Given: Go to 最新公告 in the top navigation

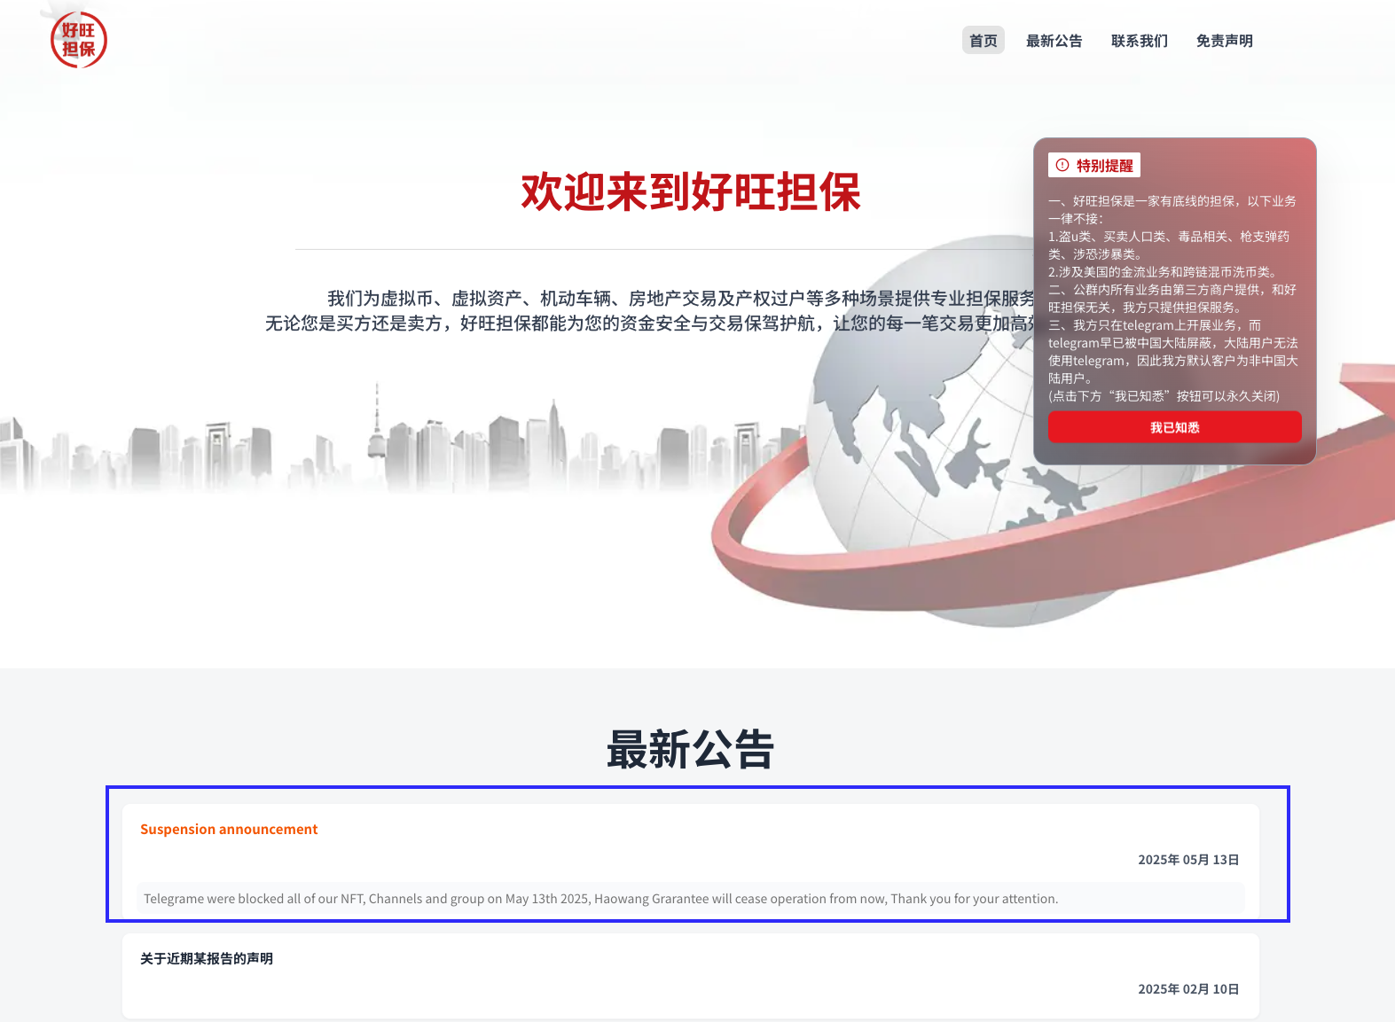Looking at the screenshot, I should 1054,41.
